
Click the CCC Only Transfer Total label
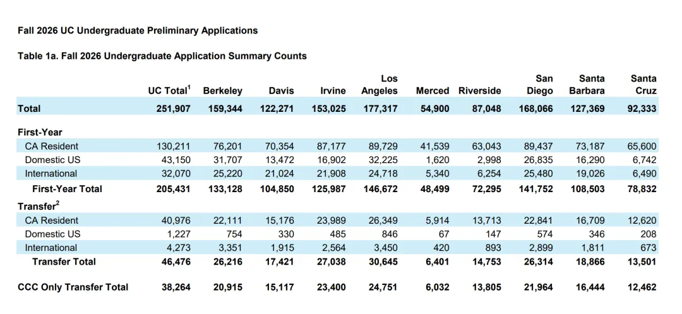73,287
